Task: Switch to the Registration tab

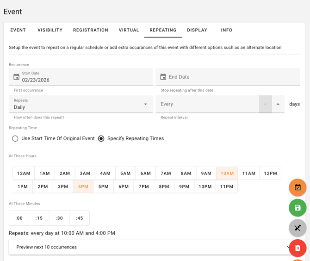Action: click(91, 30)
